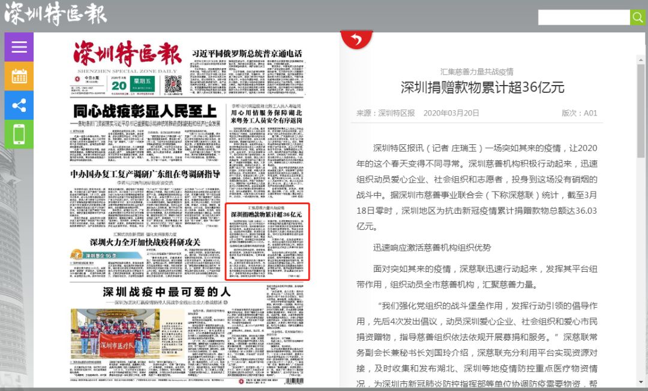648x391 pixels.
Task: Click subheading 迅速响应激活慈善机构组织优势
Action: 432,247
